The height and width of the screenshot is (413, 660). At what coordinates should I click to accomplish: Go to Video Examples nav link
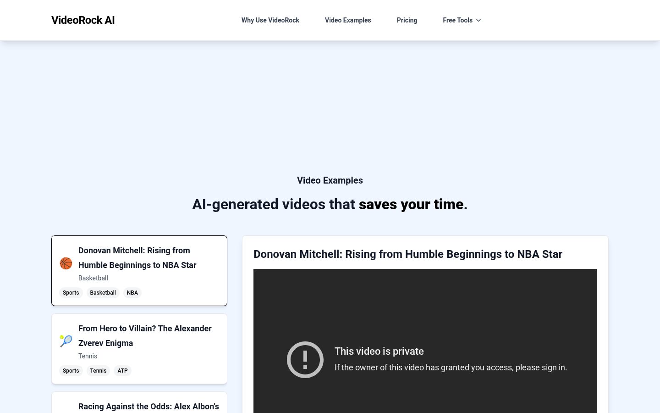point(348,20)
